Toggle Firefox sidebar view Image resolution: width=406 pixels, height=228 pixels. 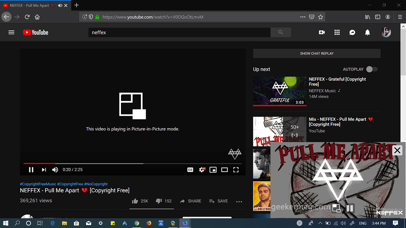coord(378,17)
